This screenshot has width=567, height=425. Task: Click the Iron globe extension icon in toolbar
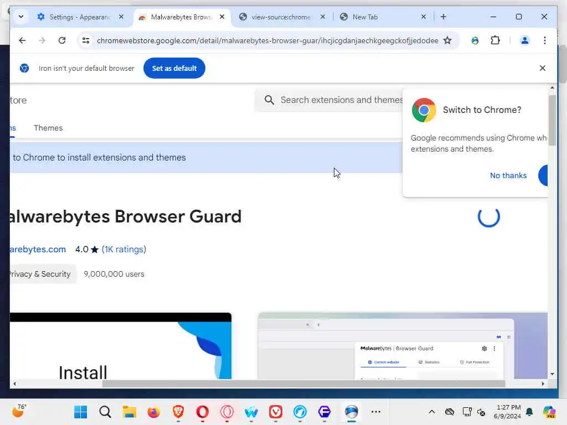475,40
